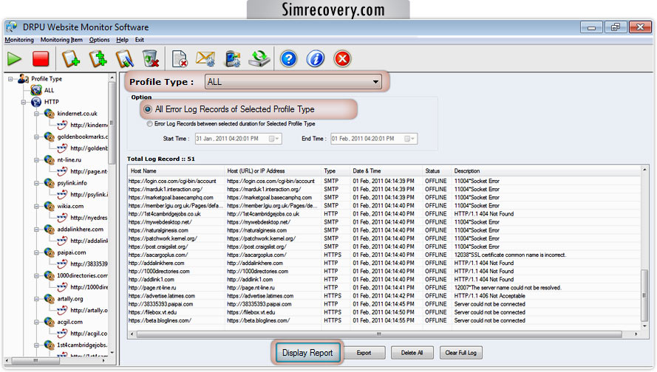This screenshot has width=657, height=372.
Task: Select https://beta.bloglines.com/ log row host name
Action: pos(160,320)
